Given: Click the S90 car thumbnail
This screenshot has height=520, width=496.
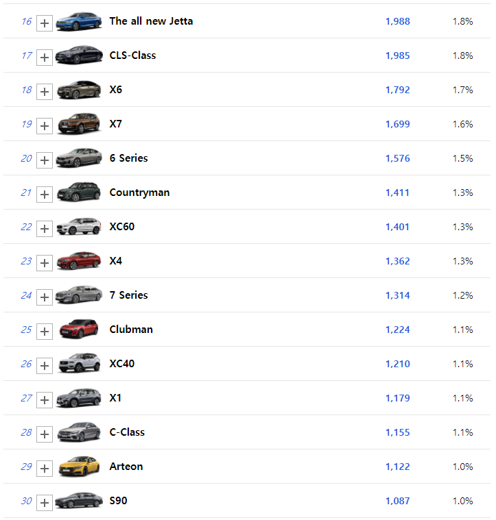Looking at the screenshot, I should (79, 500).
